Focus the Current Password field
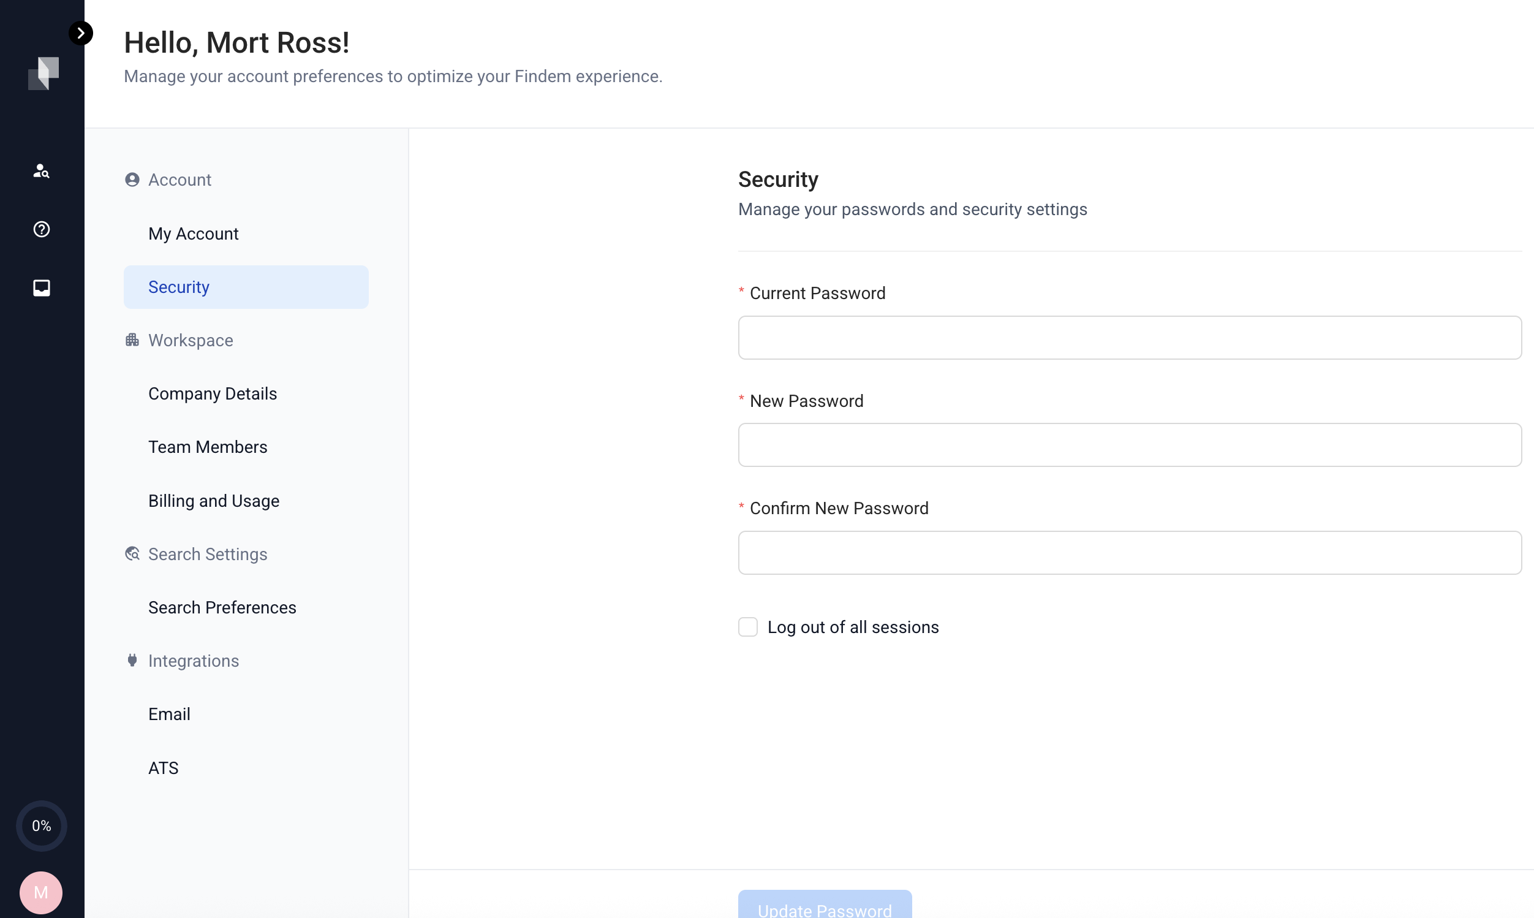This screenshot has width=1534, height=918. tap(1129, 338)
